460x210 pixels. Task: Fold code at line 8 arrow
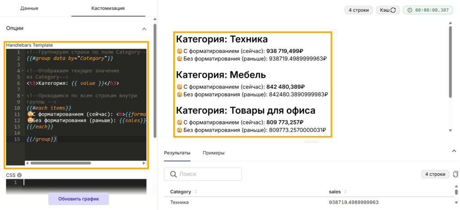pyautogui.click(x=22, y=96)
